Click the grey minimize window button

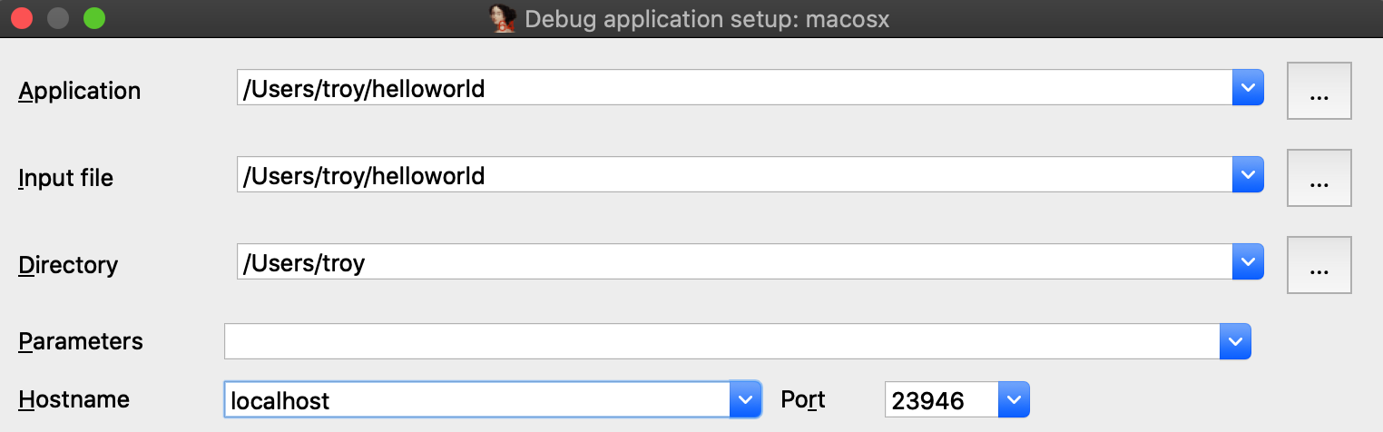[x=58, y=18]
